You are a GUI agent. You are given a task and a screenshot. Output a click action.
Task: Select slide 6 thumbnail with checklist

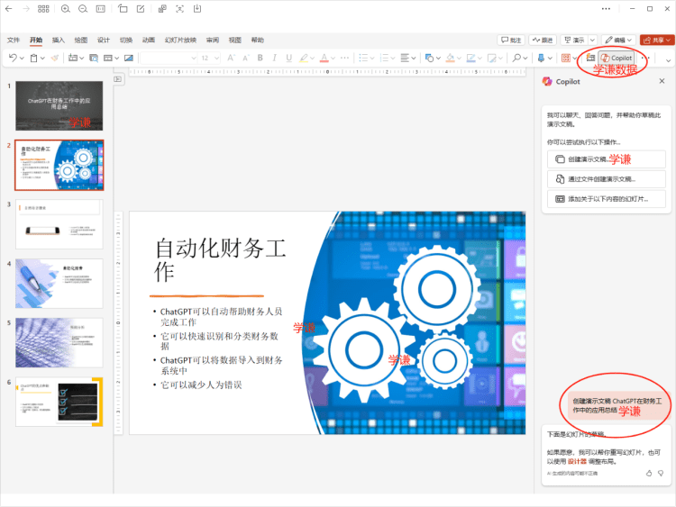tap(59, 402)
